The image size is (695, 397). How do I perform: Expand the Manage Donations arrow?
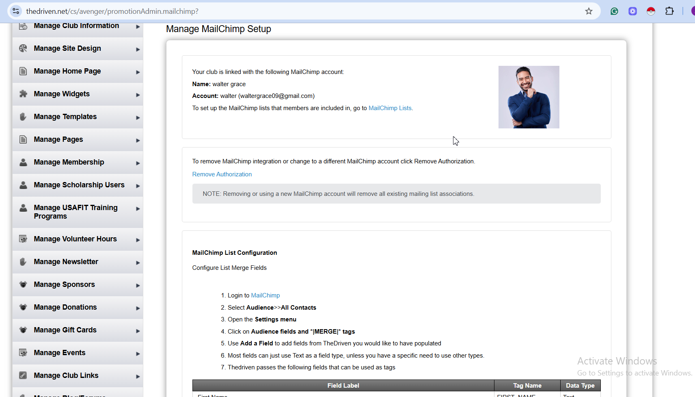point(138,308)
